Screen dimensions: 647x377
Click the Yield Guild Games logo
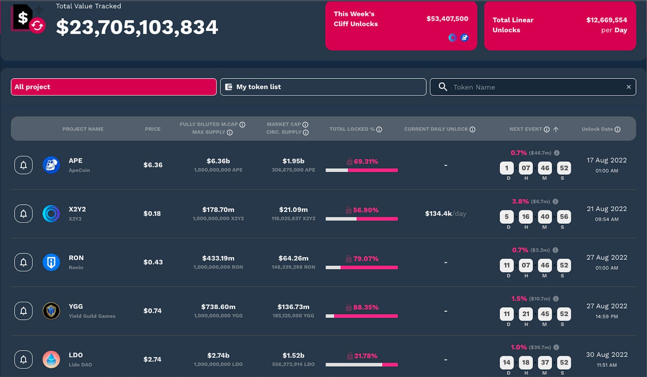pos(51,311)
